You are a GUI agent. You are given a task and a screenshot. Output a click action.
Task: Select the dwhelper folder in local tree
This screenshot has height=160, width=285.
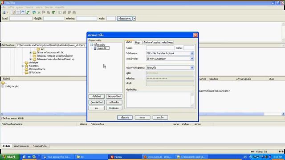(33, 63)
